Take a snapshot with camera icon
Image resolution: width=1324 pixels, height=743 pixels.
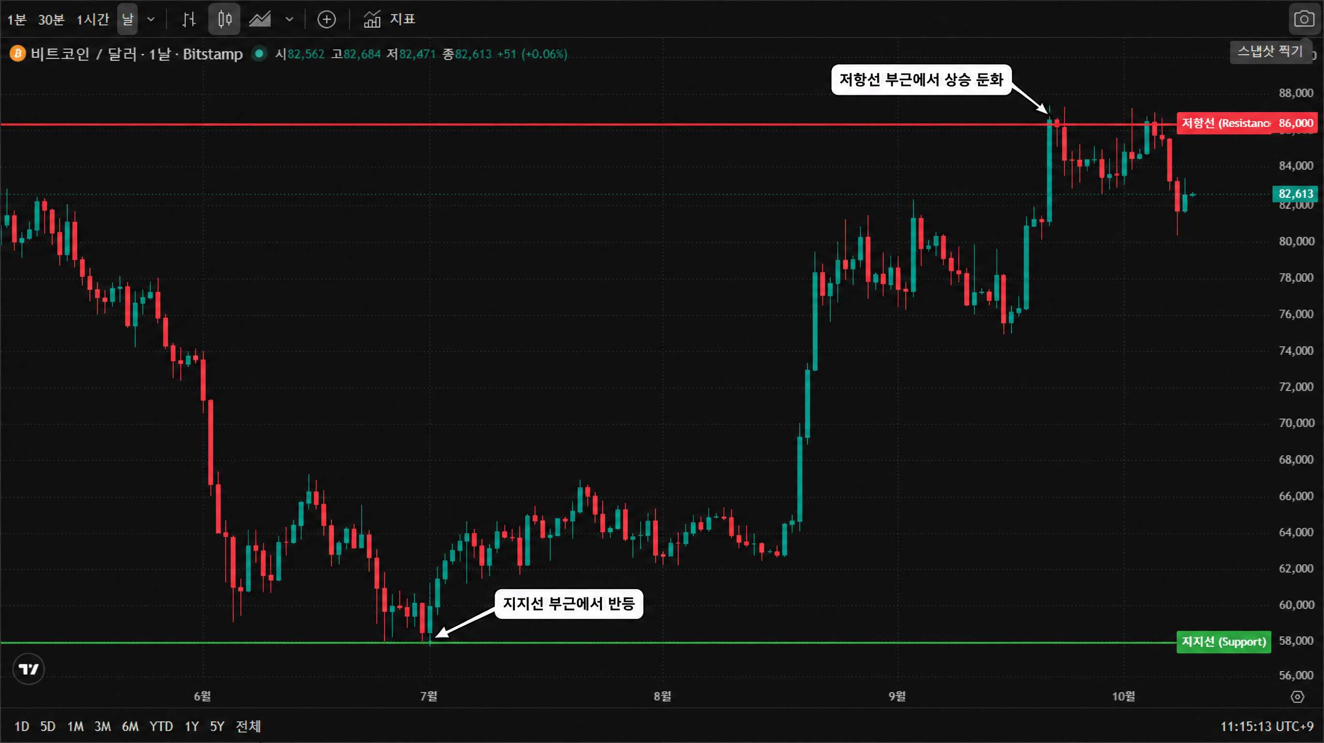pos(1304,19)
